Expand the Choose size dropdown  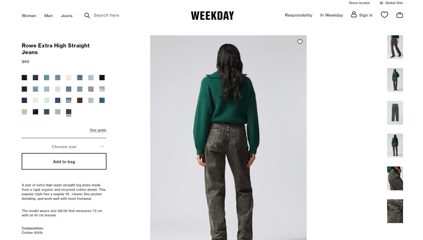click(x=64, y=147)
